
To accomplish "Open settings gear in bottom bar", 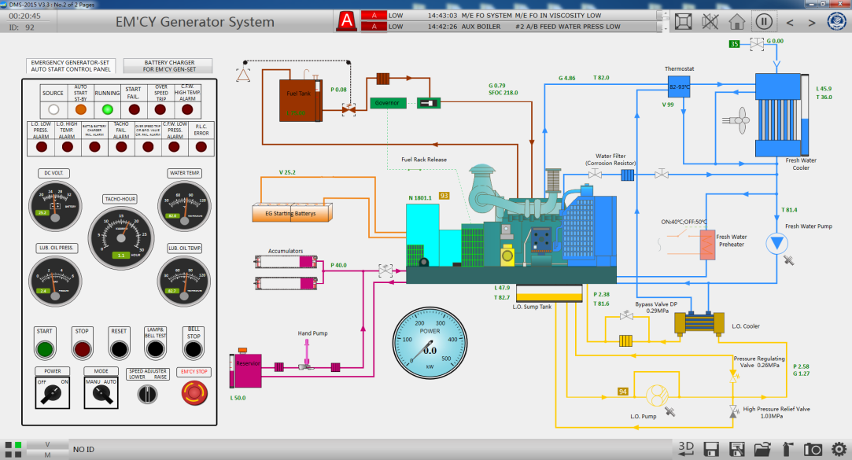I will [838, 448].
